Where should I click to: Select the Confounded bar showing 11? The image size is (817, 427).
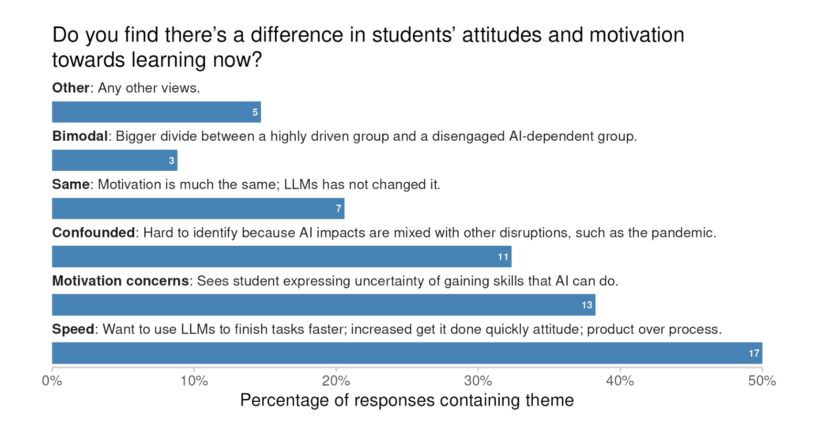tap(281, 257)
